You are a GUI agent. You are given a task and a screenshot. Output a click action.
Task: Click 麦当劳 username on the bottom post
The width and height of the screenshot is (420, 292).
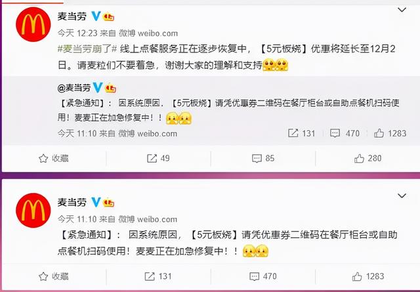pyautogui.click(x=72, y=202)
